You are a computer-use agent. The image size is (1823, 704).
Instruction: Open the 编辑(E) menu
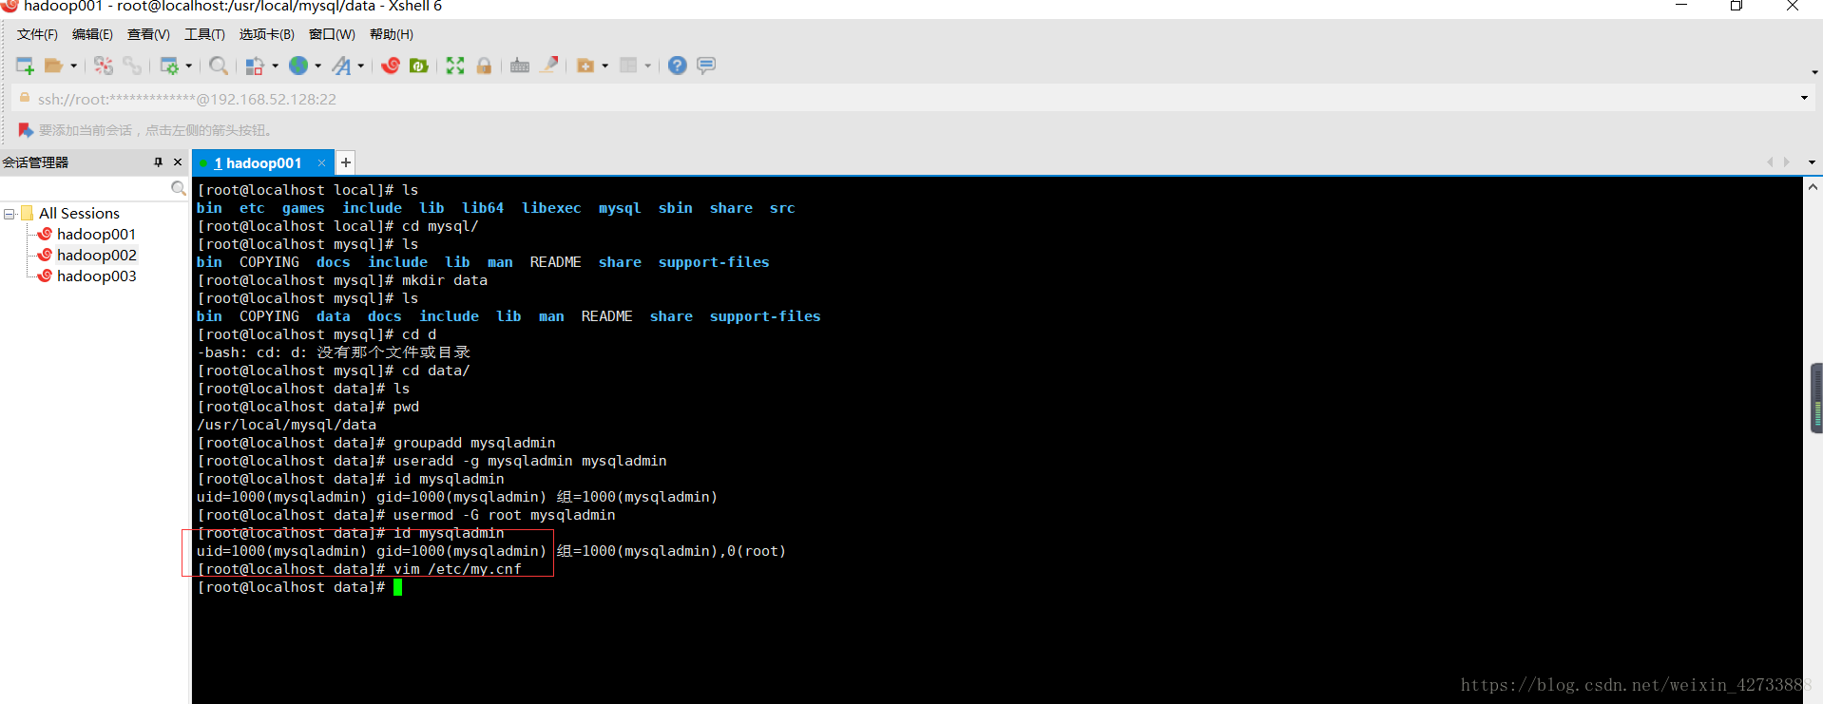[92, 34]
